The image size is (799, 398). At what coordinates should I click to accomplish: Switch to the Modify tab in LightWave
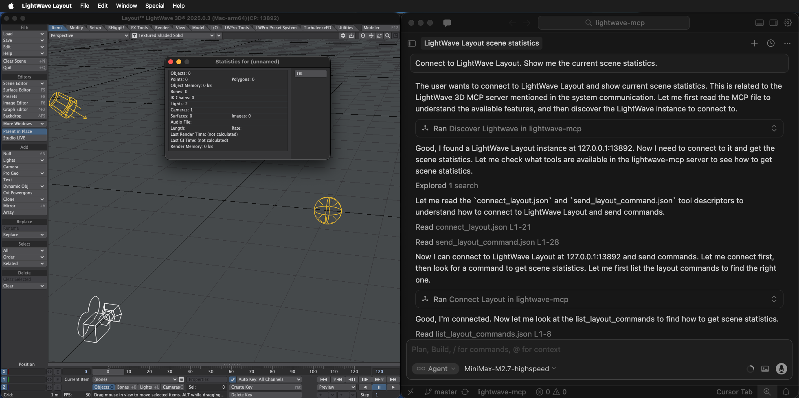coord(76,28)
